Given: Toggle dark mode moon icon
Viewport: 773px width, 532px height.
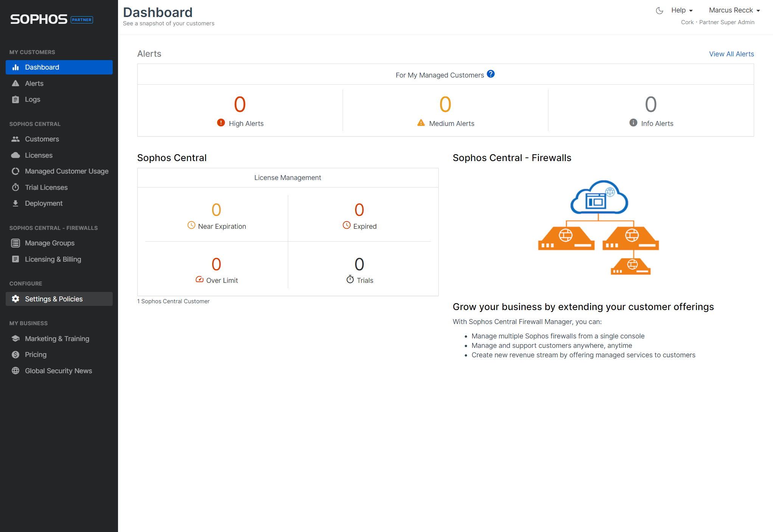Looking at the screenshot, I should pos(660,11).
